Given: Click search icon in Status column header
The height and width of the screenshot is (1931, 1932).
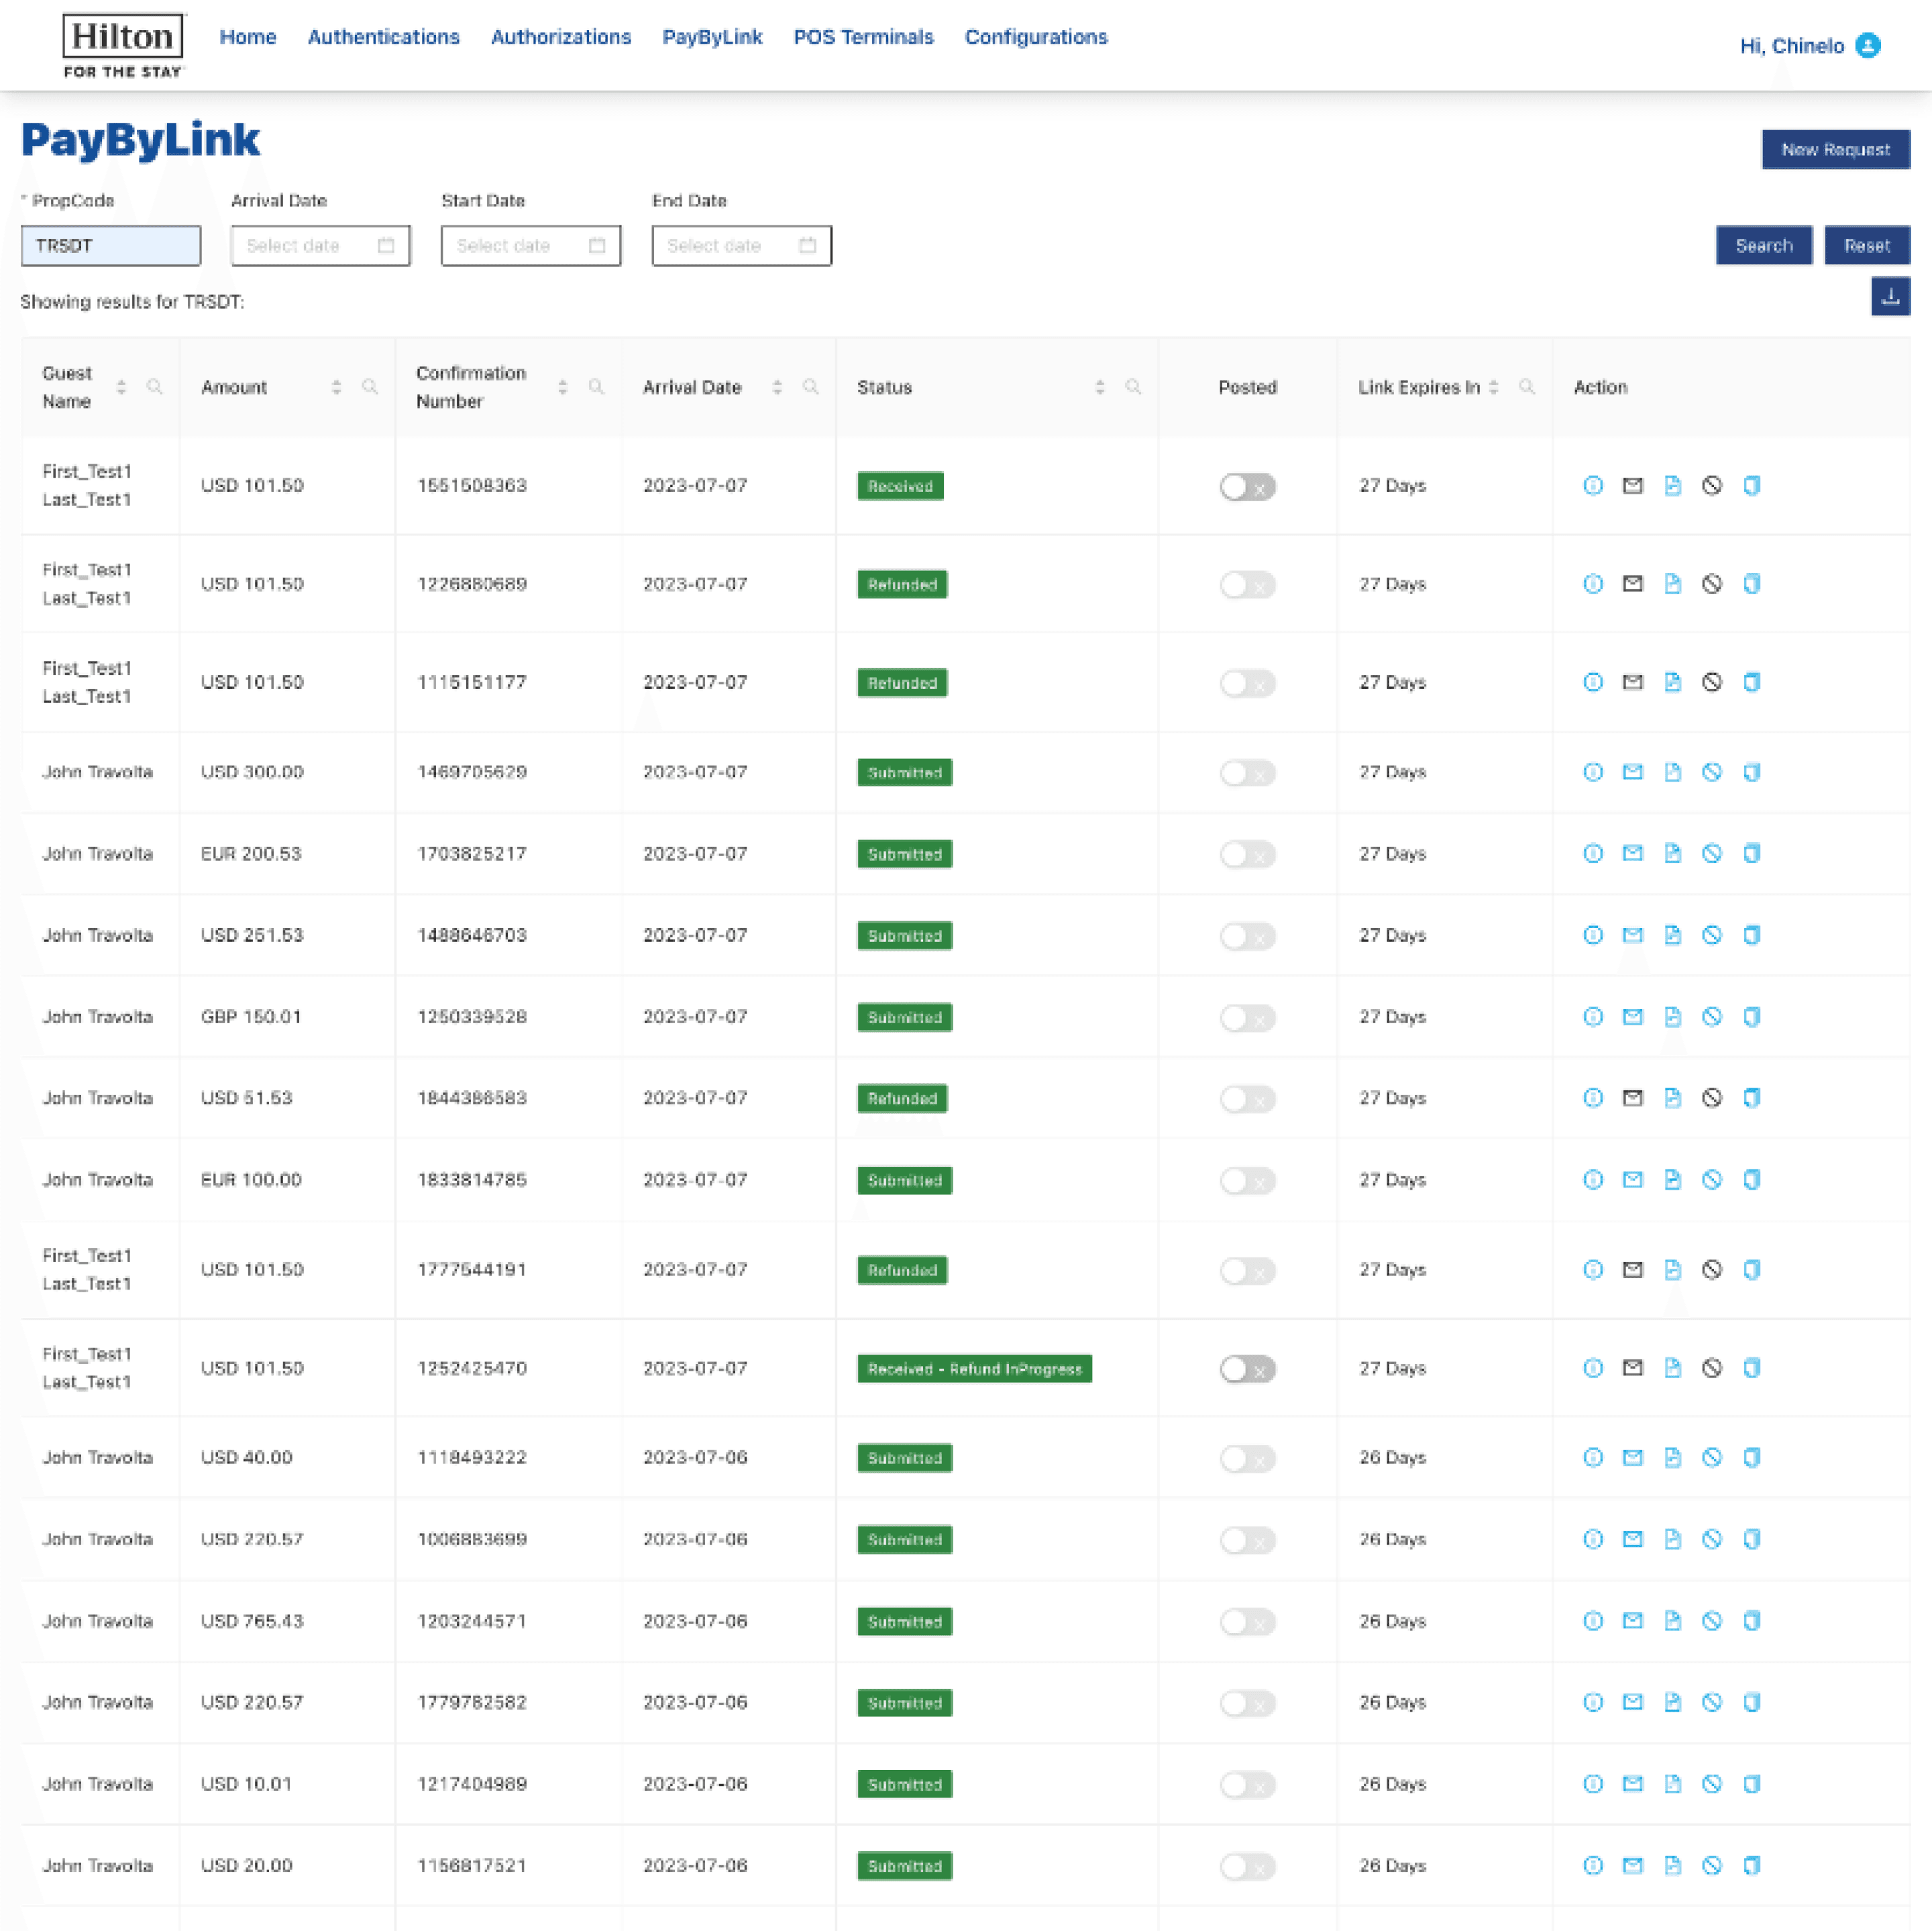Looking at the screenshot, I should pos(1133,387).
